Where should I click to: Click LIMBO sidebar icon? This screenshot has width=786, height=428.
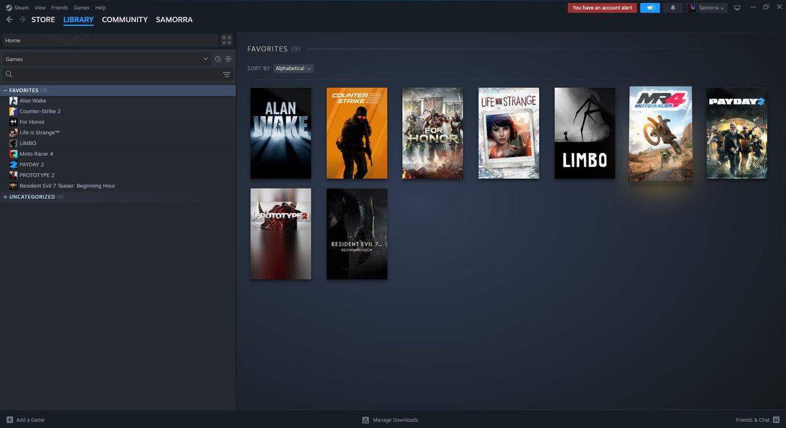(14, 143)
